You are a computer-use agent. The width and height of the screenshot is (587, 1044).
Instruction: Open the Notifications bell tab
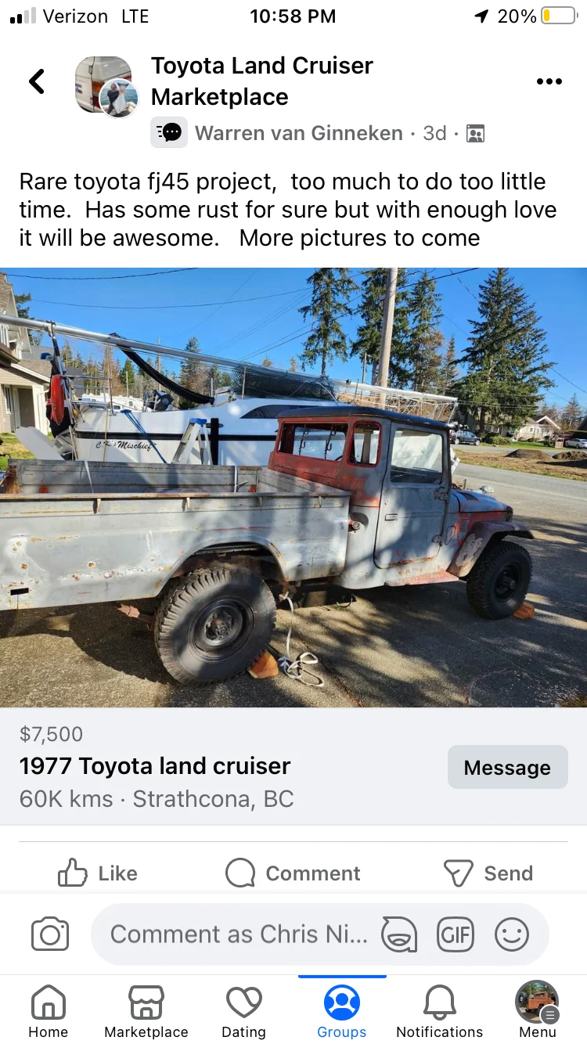pos(440,1011)
